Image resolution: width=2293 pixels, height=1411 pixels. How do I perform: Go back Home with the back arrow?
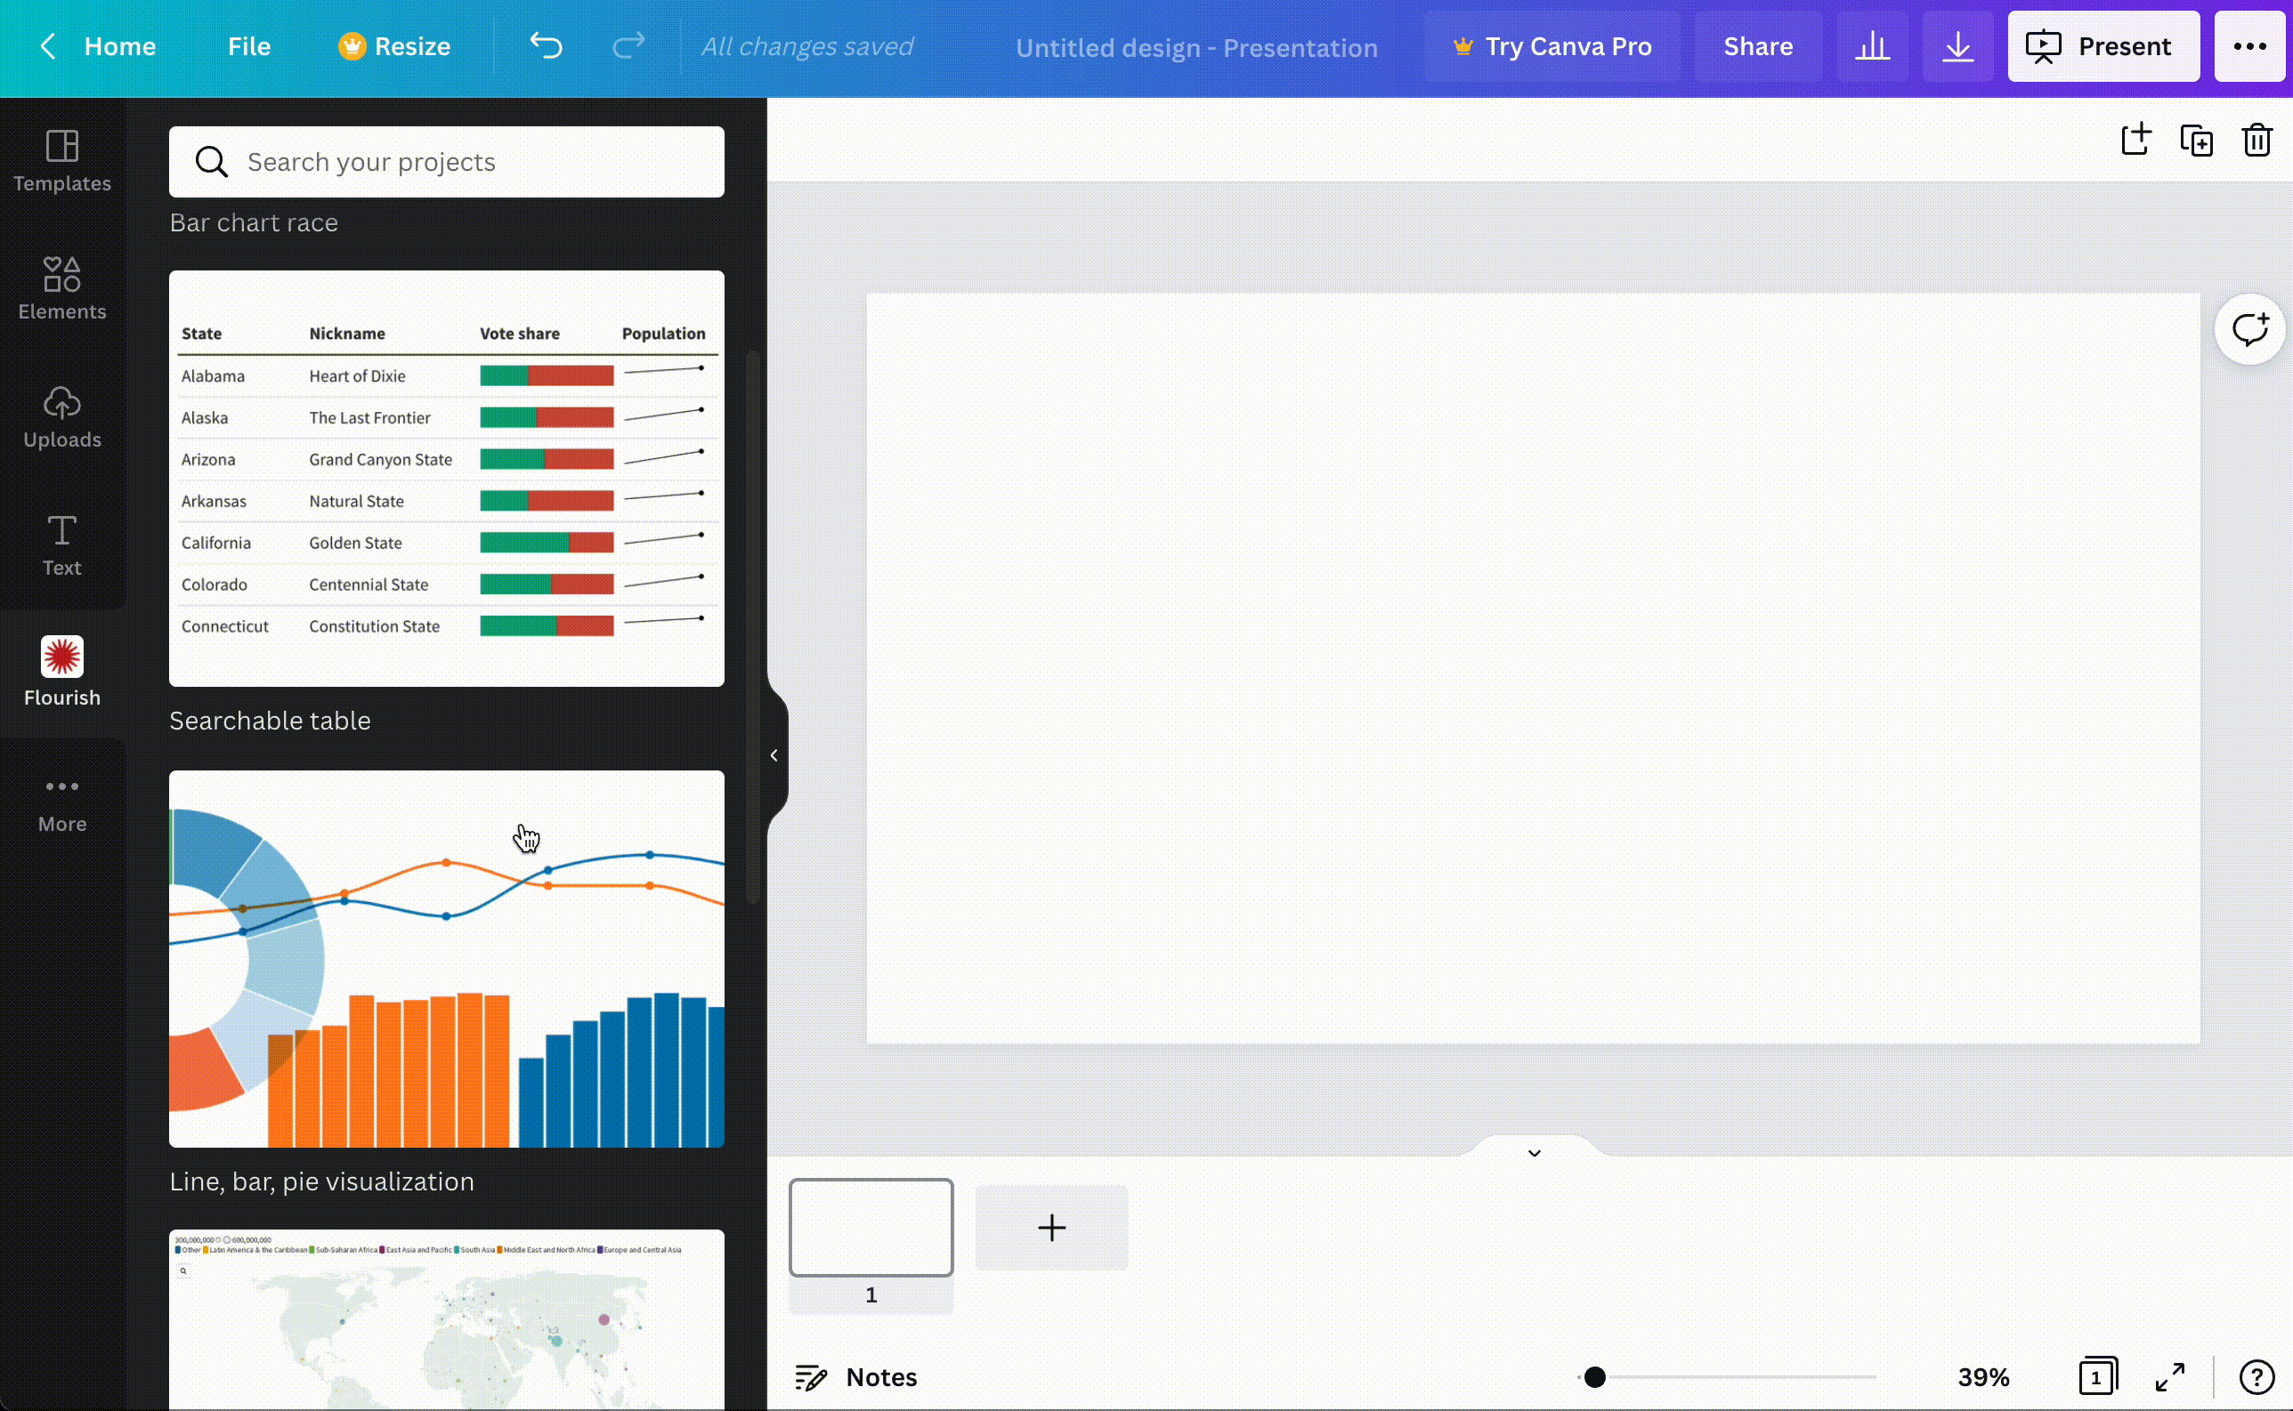click(98, 45)
